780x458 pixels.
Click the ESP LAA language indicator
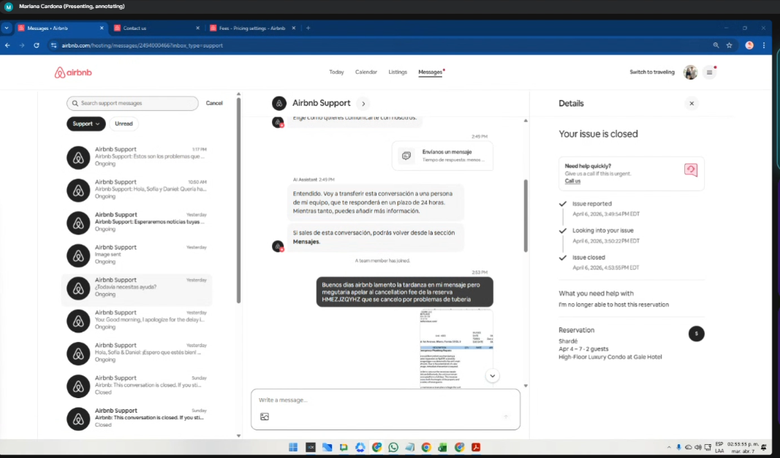[x=719, y=448]
